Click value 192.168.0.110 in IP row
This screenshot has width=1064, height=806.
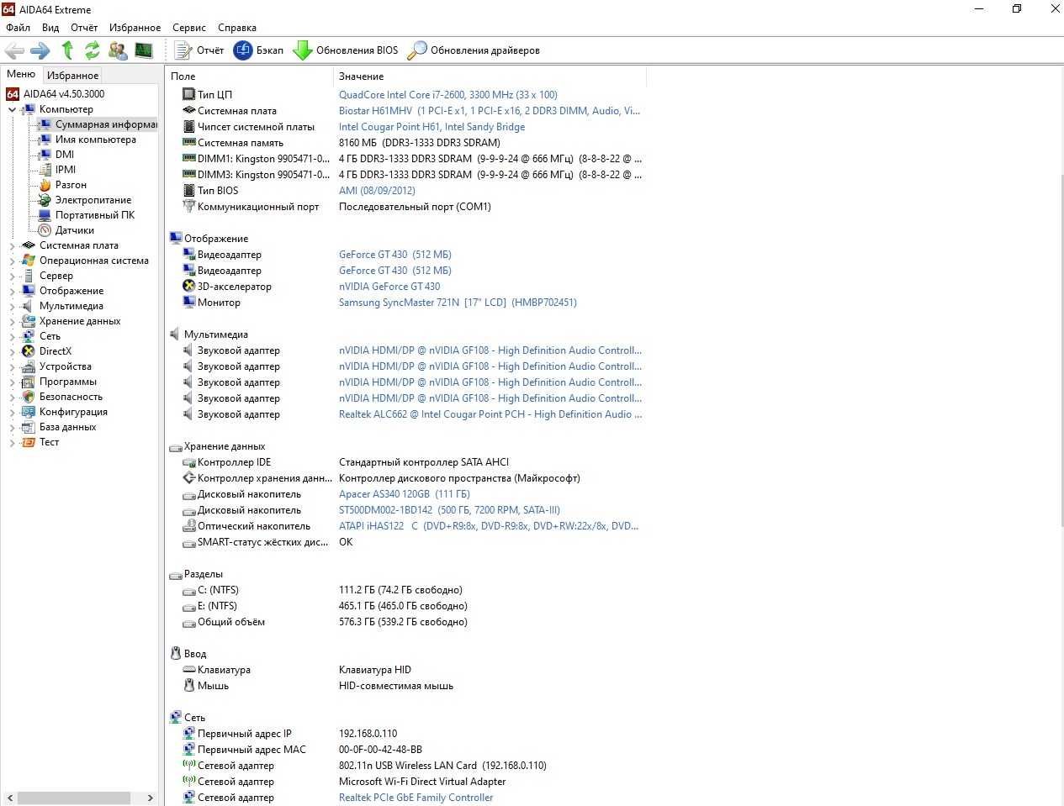click(368, 734)
